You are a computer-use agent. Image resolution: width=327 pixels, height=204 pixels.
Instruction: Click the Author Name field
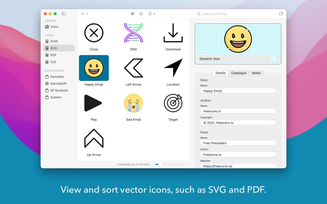tap(238, 111)
